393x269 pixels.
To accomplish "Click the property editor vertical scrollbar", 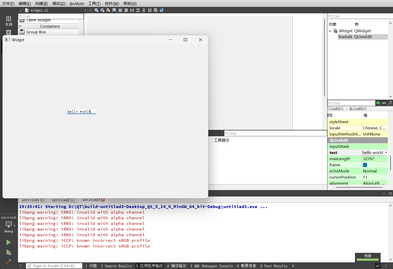I will click(390, 163).
